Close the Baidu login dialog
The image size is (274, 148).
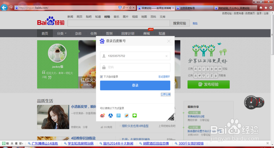pos(169,41)
